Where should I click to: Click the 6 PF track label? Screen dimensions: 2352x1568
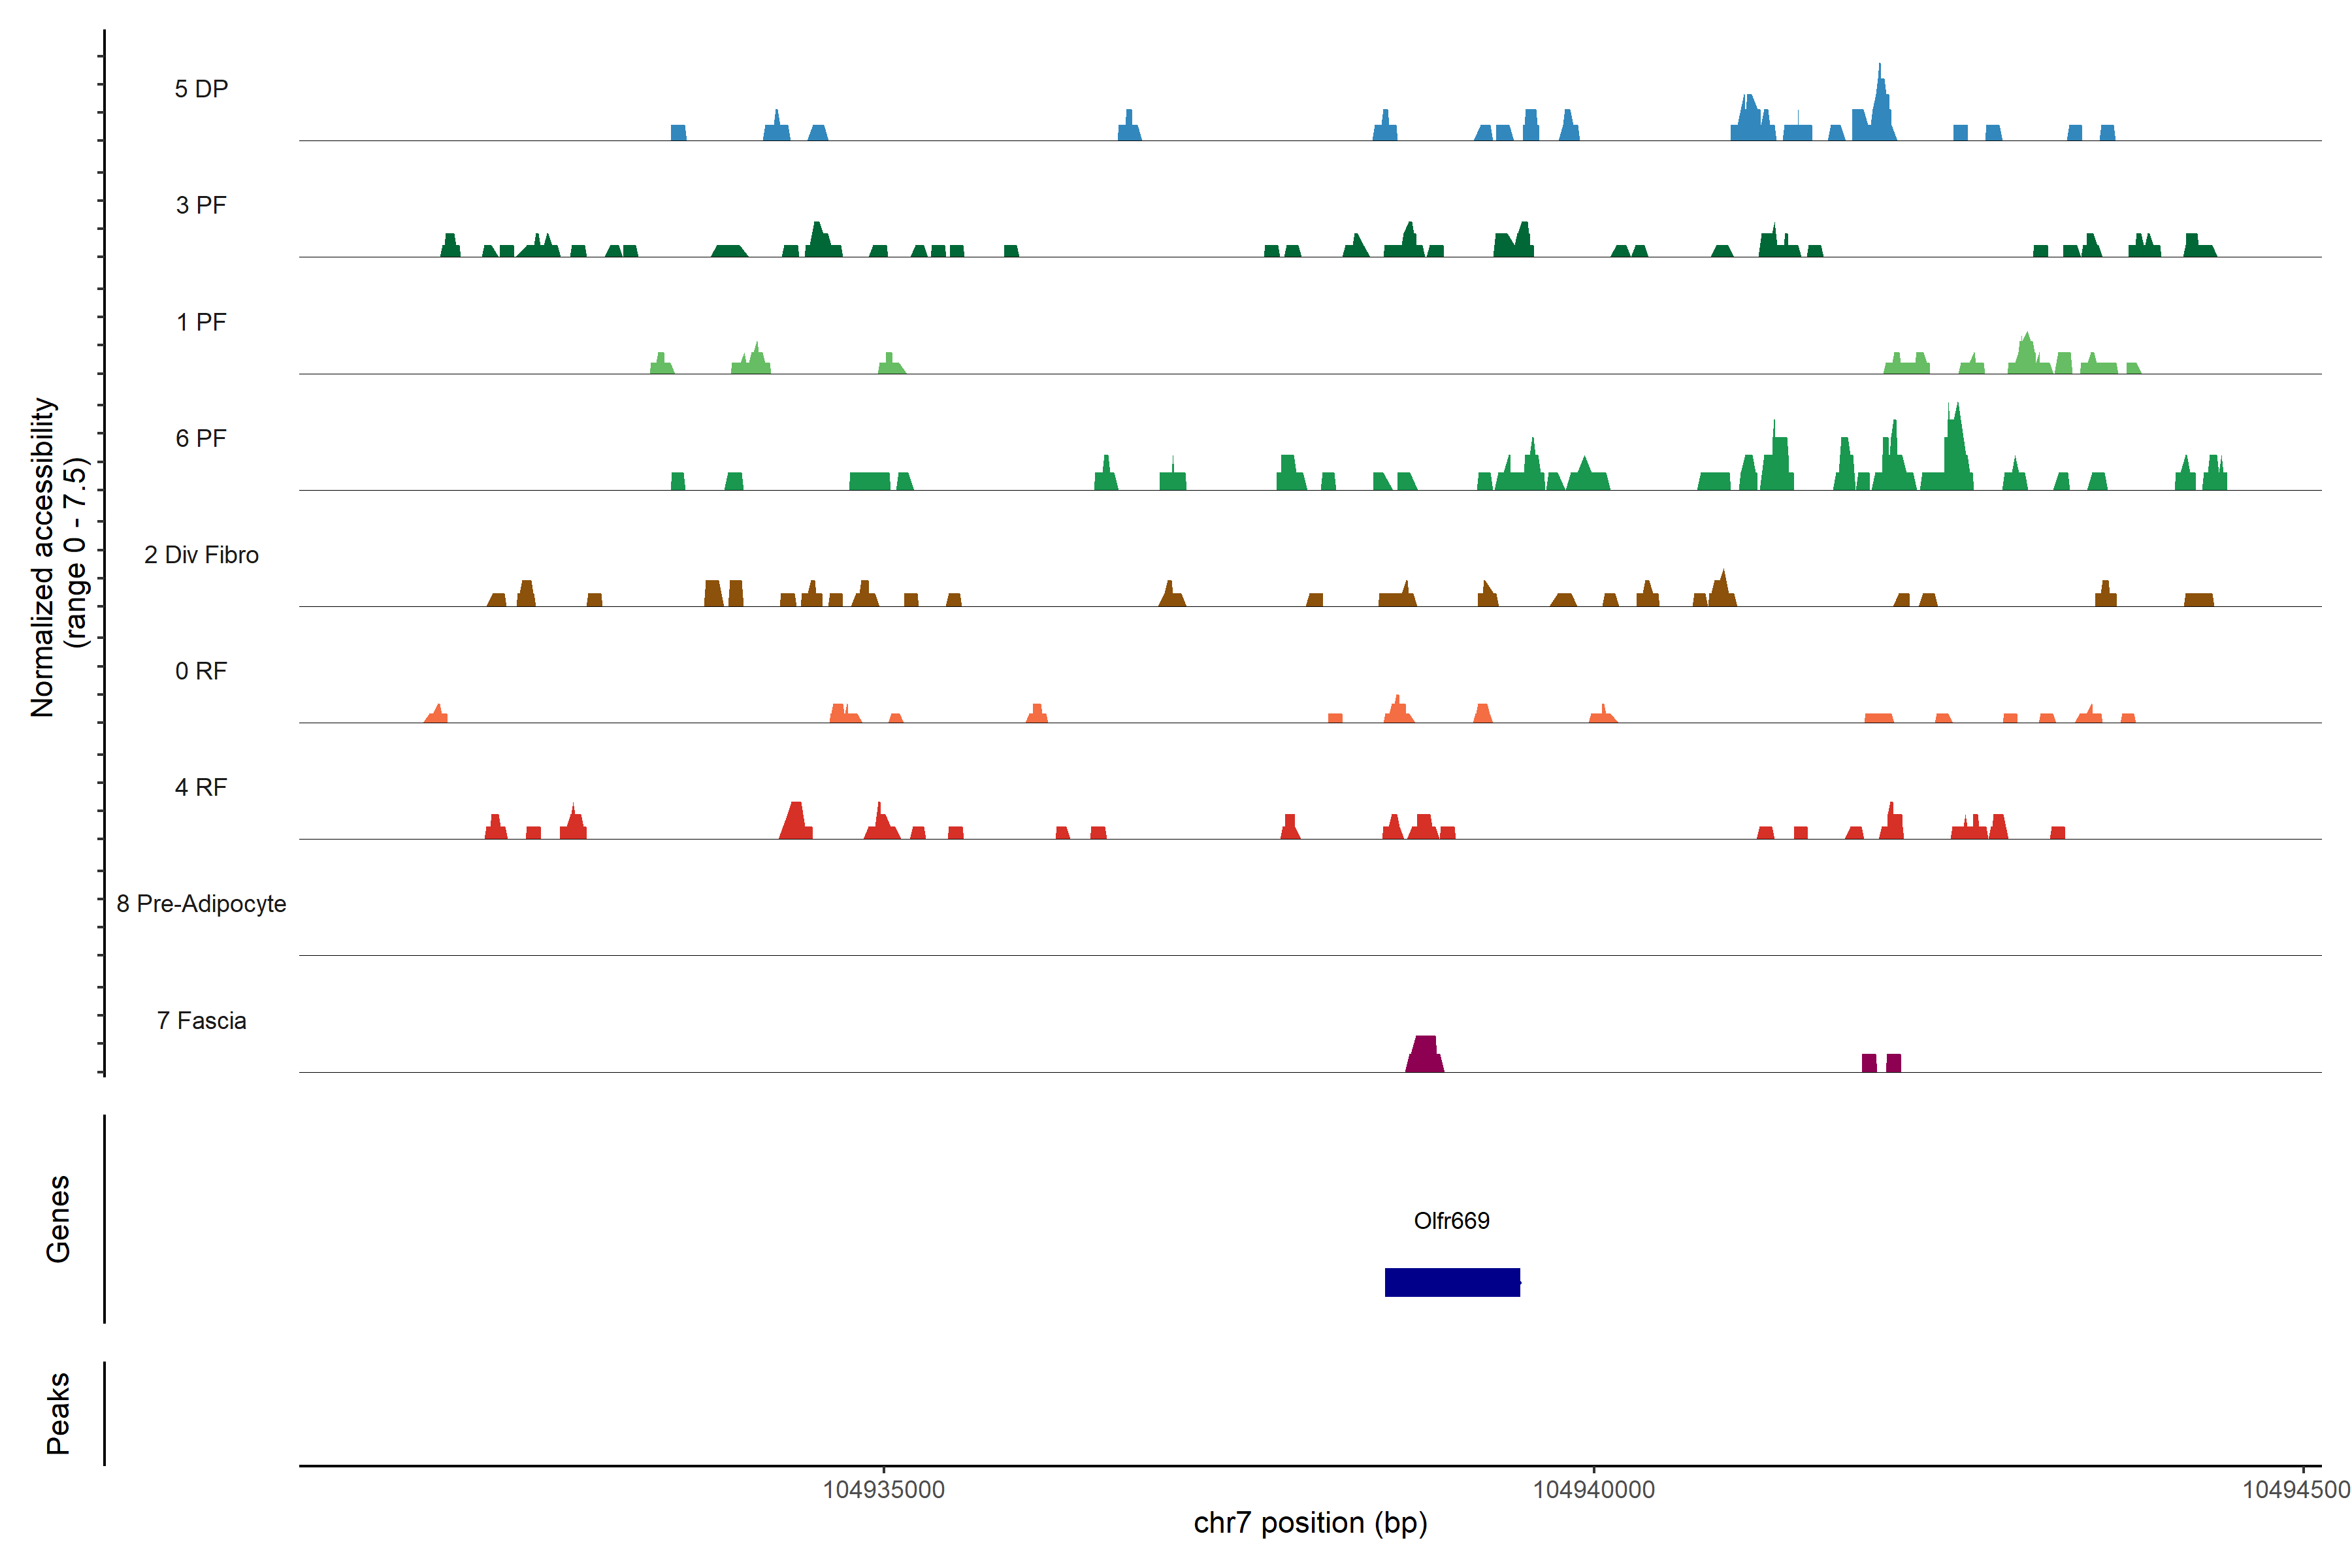(201, 439)
